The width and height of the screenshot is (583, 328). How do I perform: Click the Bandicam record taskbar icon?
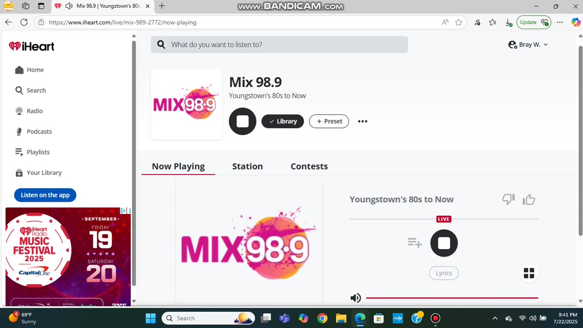[x=435, y=318]
